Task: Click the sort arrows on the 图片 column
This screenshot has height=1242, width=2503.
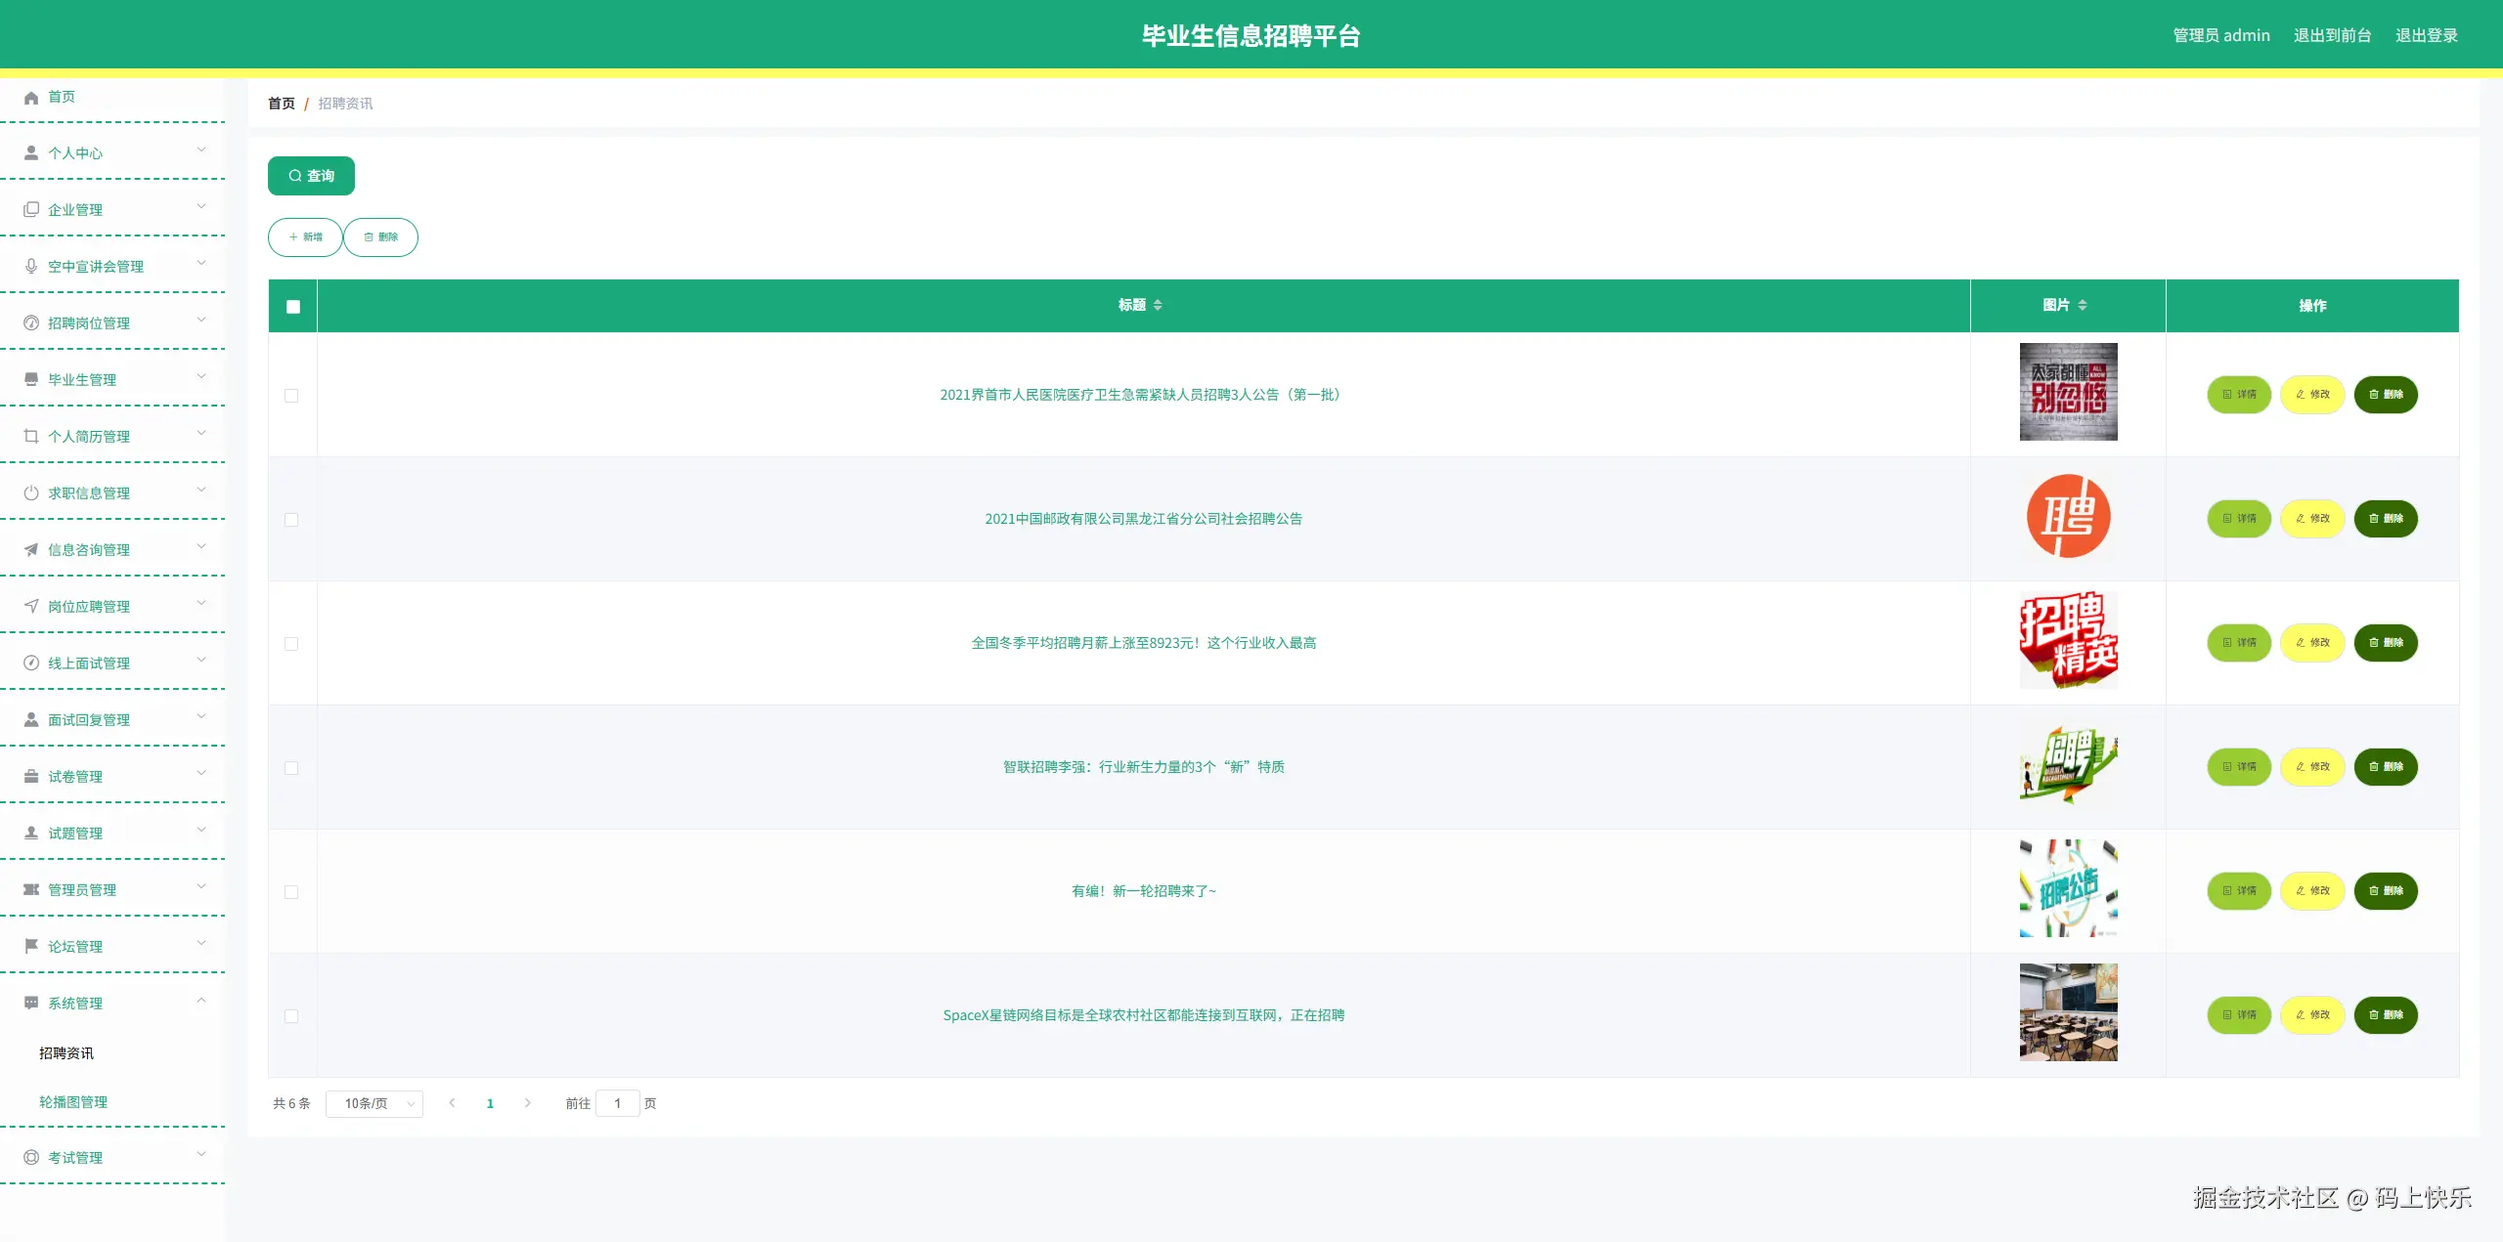Action: tap(2083, 305)
